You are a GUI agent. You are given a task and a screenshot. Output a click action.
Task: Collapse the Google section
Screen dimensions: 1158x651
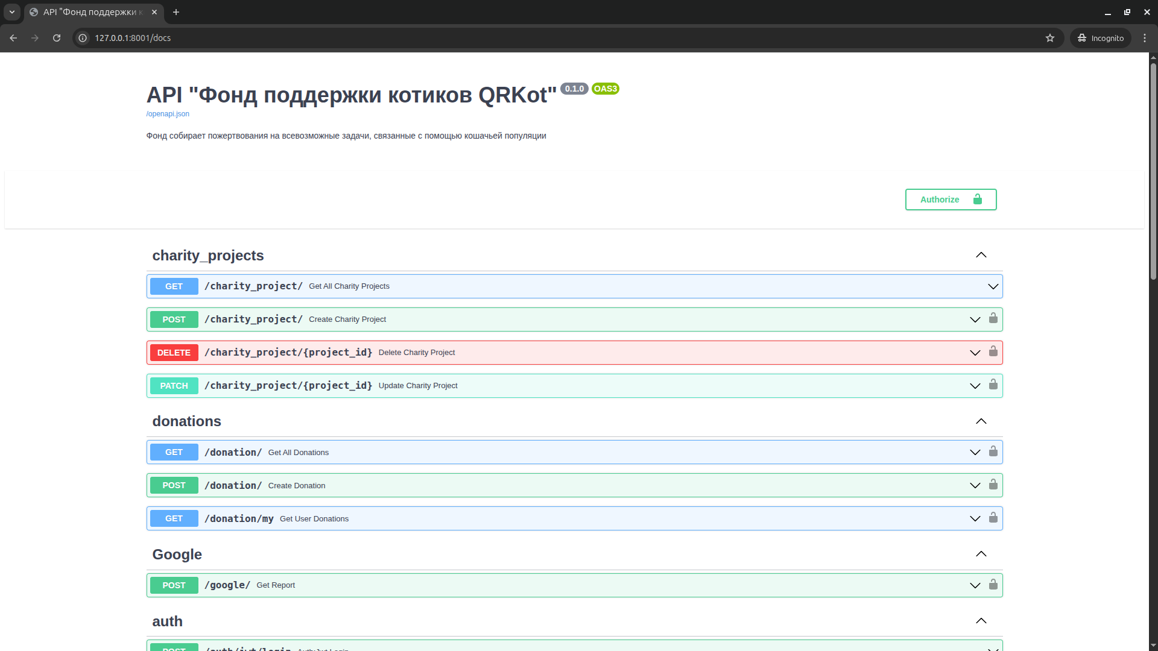pos(981,554)
